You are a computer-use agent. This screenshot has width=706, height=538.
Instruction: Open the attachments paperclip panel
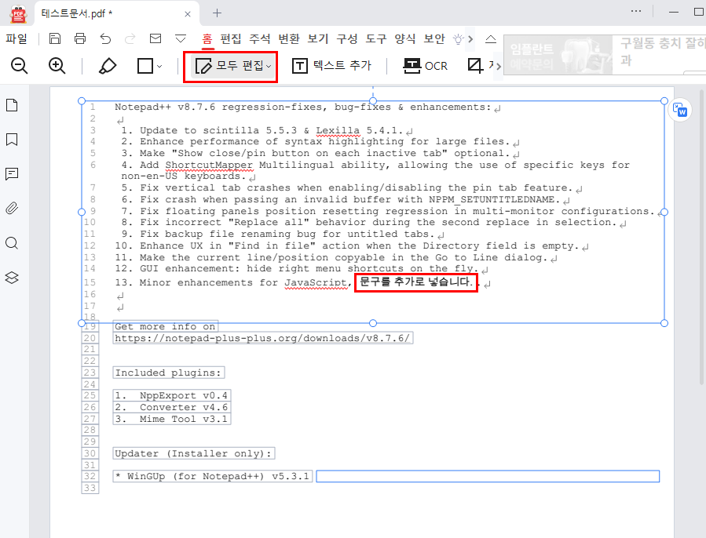tap(12, 209)
